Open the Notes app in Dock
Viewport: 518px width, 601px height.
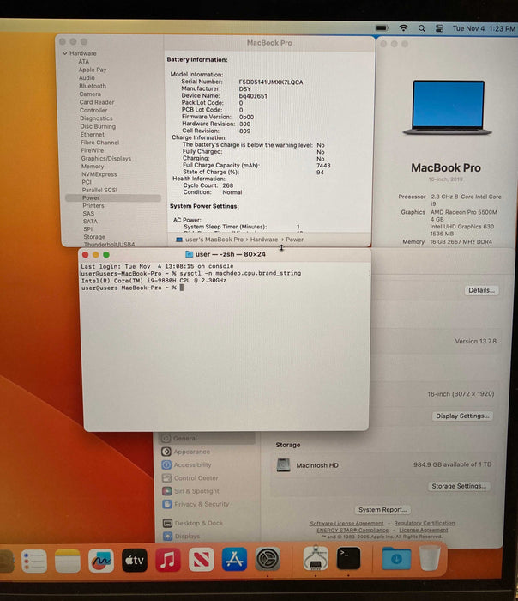[x=68, y=561]
